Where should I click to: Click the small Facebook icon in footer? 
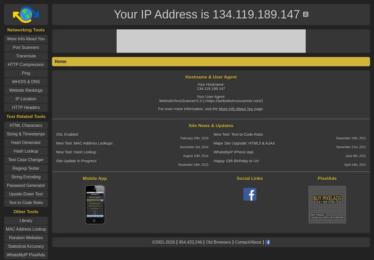[268, 242]
